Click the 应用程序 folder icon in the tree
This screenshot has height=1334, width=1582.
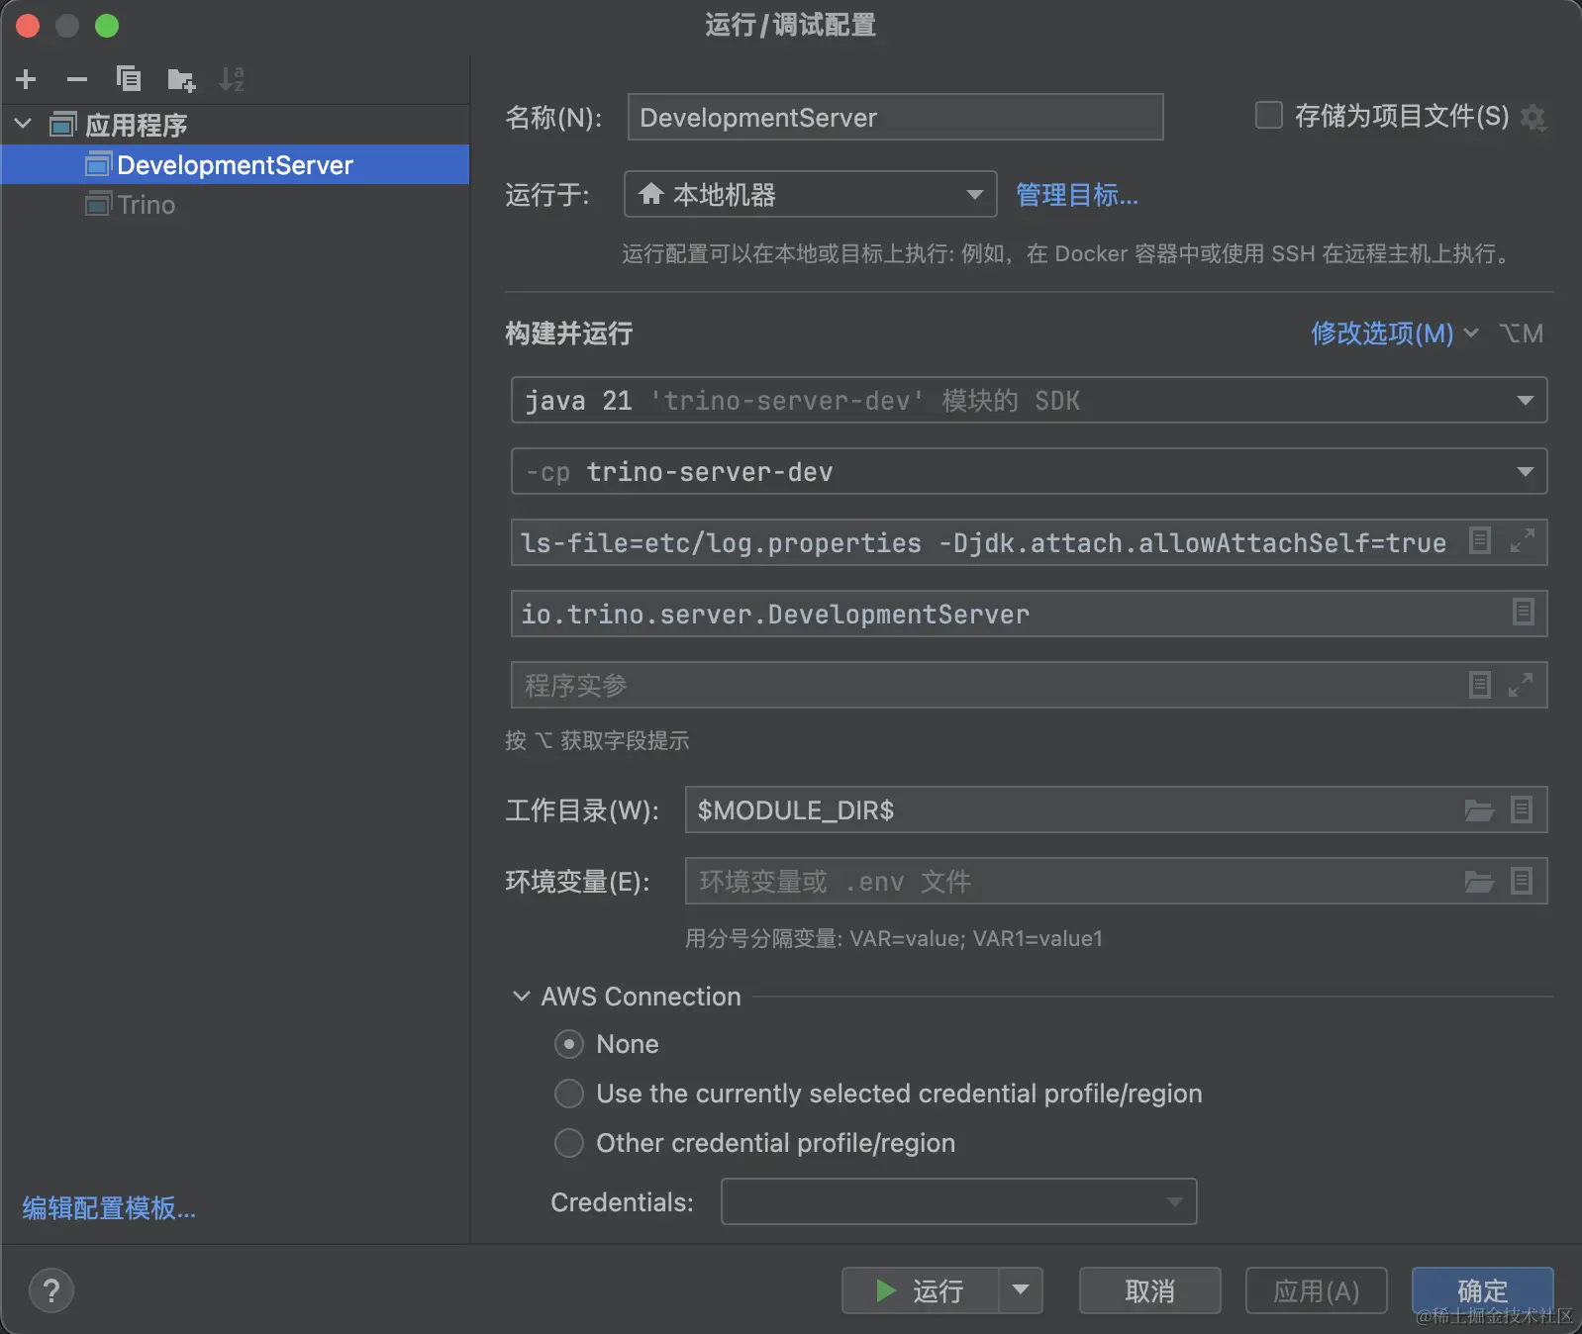pyautogui.click(x=63, y=125)
